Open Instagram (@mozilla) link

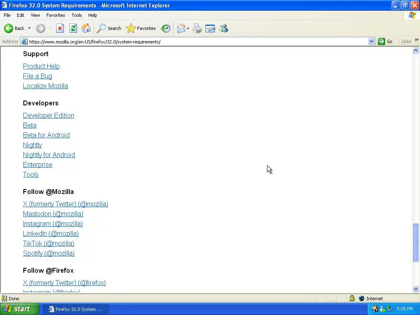[x=53, y=224]
